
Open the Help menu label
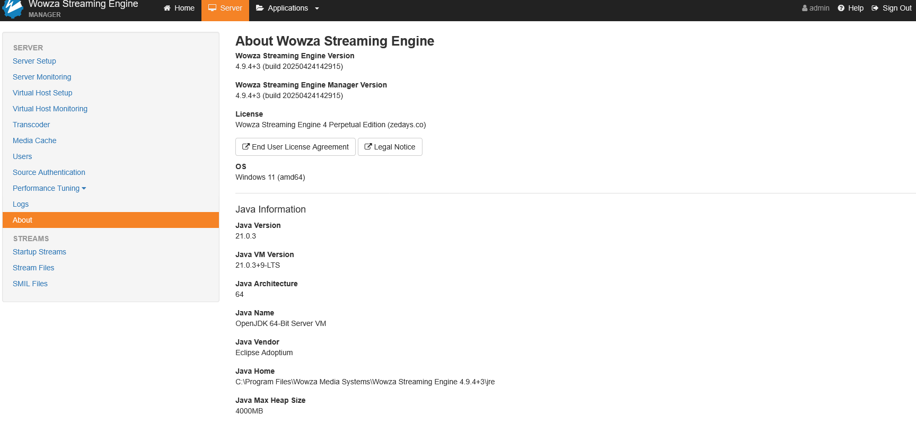pyautogui.click(x=856, y=8)
